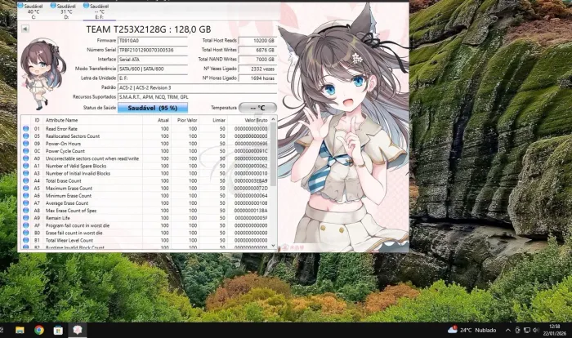Click the status circle for Minimum Erase Count

pyautogui.click(x=26, y=195)
